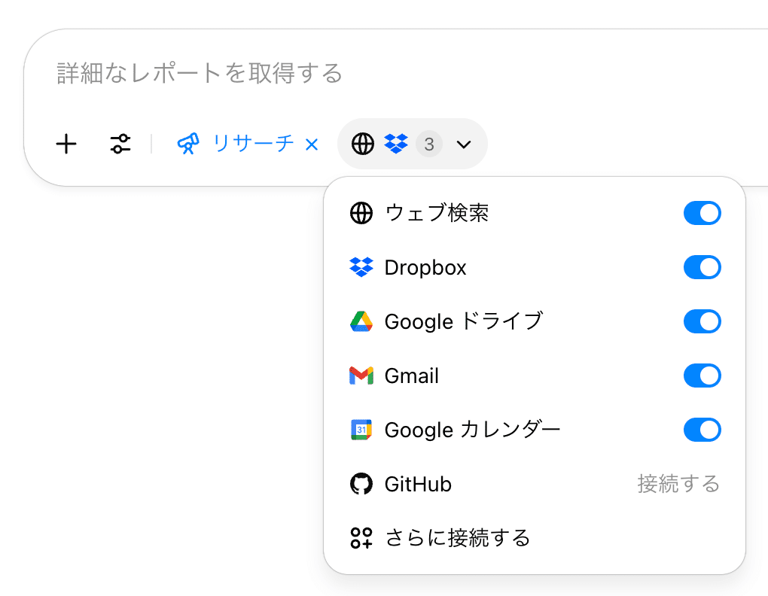Click the Google Calendar icon
The image size is (768, 596).
pos(361,430)
